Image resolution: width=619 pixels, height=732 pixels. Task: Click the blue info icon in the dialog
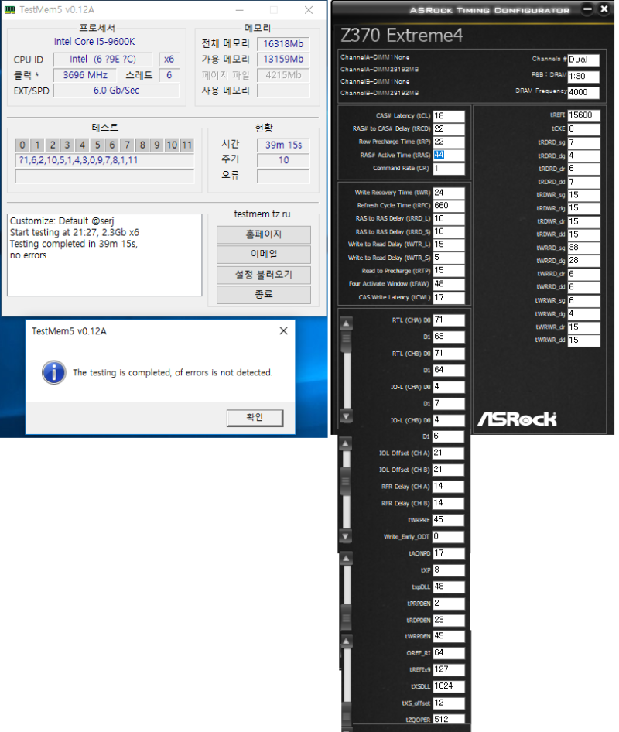pyautogui.click(x=53, y=372)
